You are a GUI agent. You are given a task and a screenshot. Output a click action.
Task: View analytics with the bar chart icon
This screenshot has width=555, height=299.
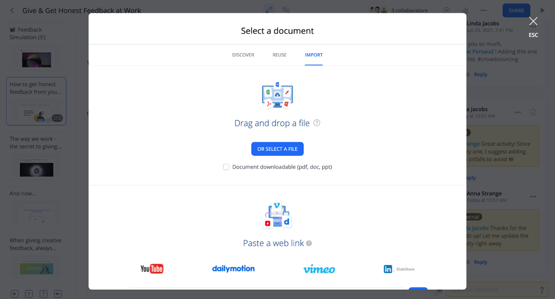coord(465,10)
